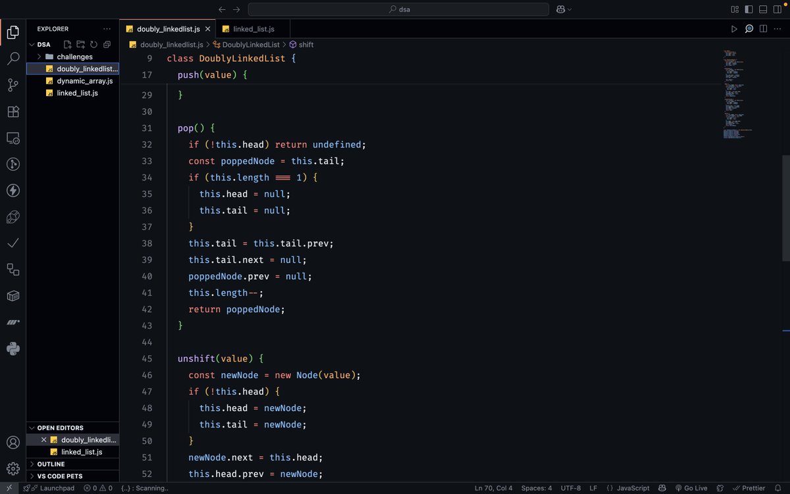This screenshot has height=494, width=790.
Task: Toggle the bottom panel visibility
Action: pos(763,9)
